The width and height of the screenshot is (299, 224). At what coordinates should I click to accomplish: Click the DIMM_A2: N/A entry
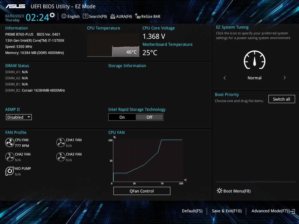coord(17,78)
